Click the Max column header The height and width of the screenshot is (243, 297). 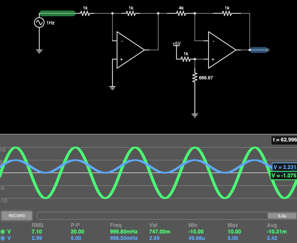click(233, 225)
